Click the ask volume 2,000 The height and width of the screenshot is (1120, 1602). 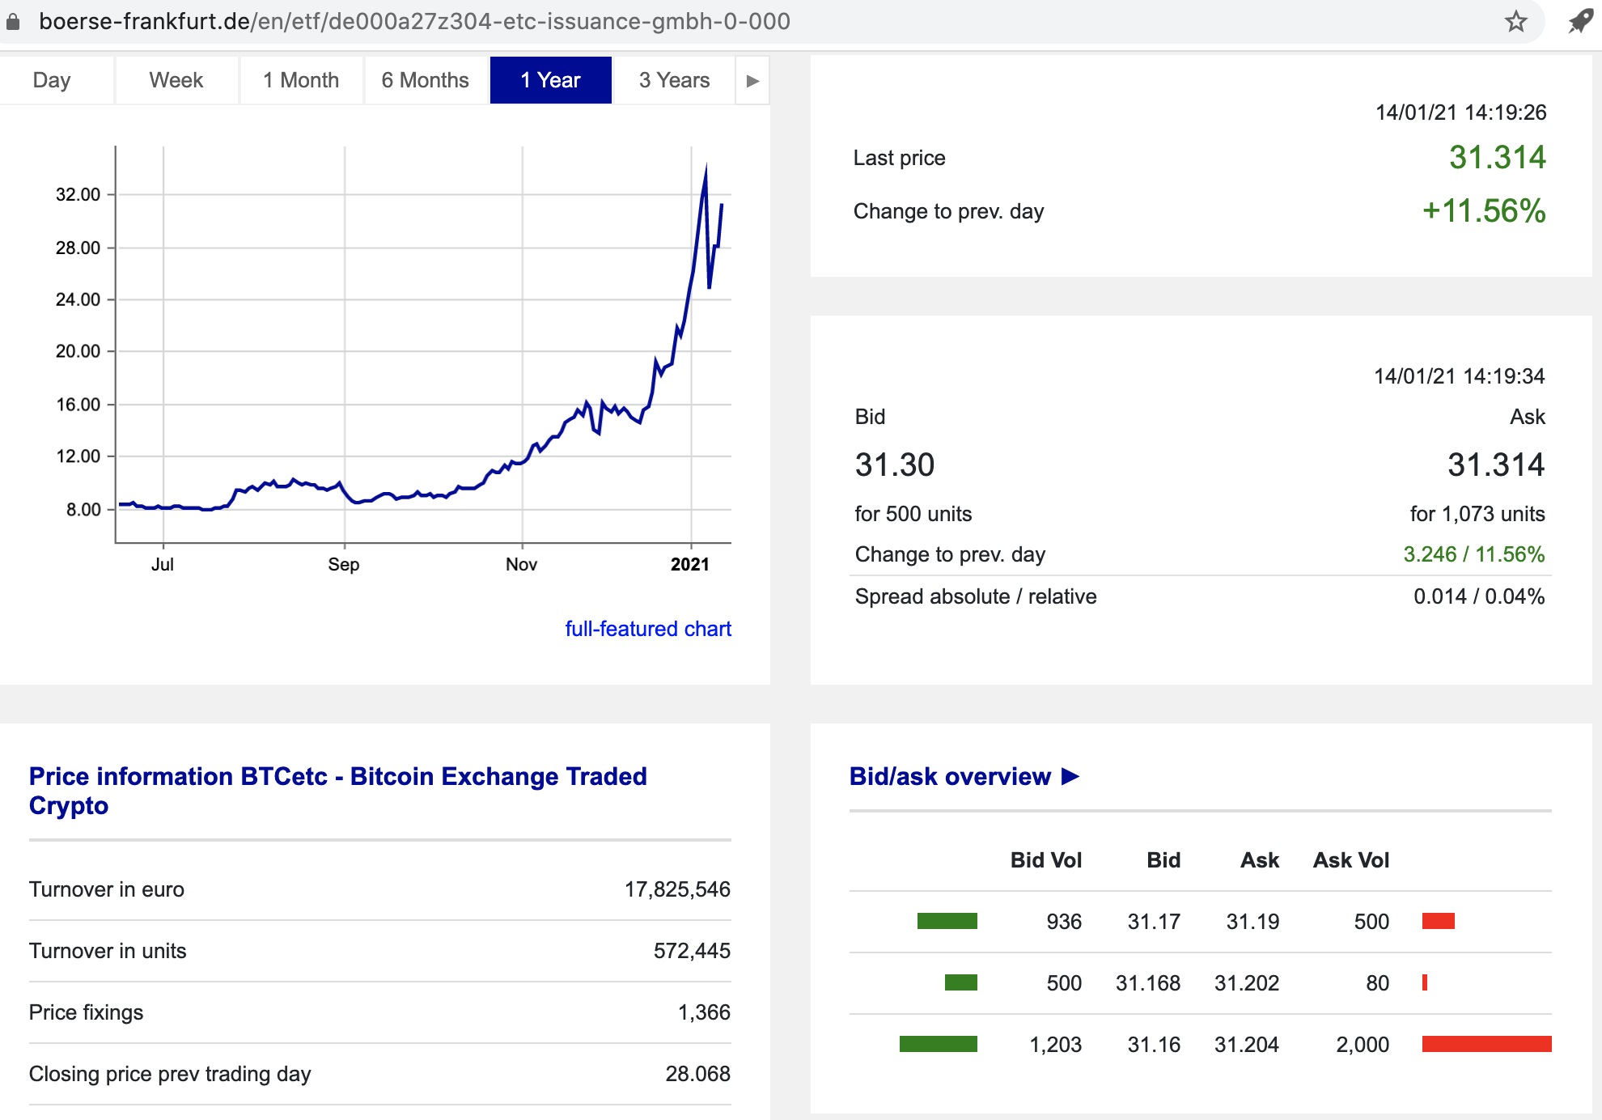click(x=1363, y=1045)
